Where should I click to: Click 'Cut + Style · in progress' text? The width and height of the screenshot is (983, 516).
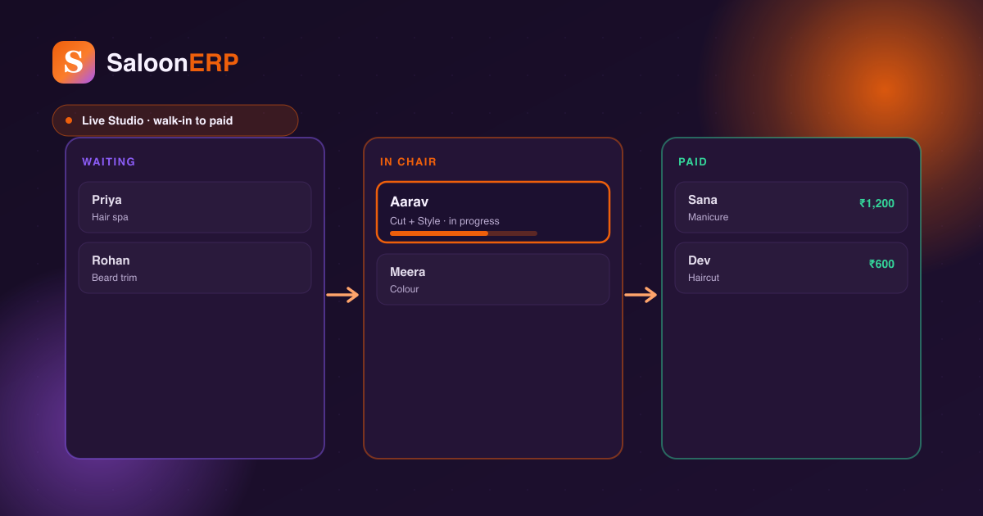pos(445,221)
